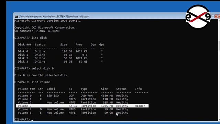Click 'Volume 0' in the volume list
220x124 pixels.
click(x=24, y=96)
